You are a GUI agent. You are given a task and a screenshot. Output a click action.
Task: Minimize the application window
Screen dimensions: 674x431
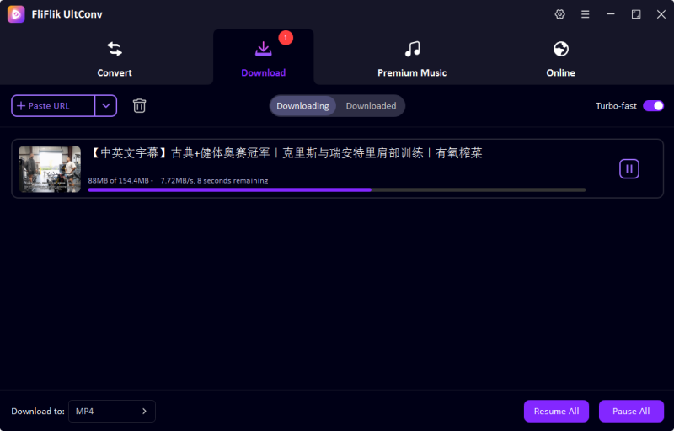612,14
